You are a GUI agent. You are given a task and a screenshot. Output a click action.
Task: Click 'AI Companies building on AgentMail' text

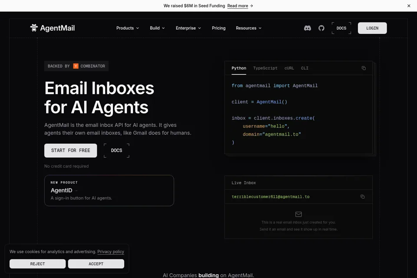point(208,275)
